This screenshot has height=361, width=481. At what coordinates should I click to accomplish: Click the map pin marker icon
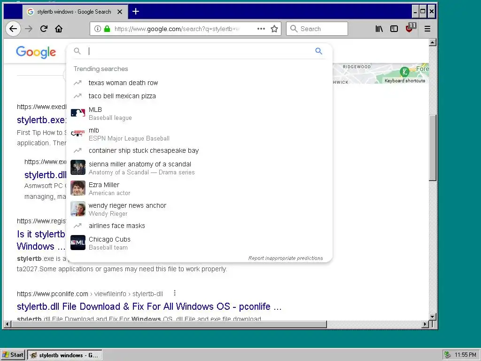click(404, 72)
